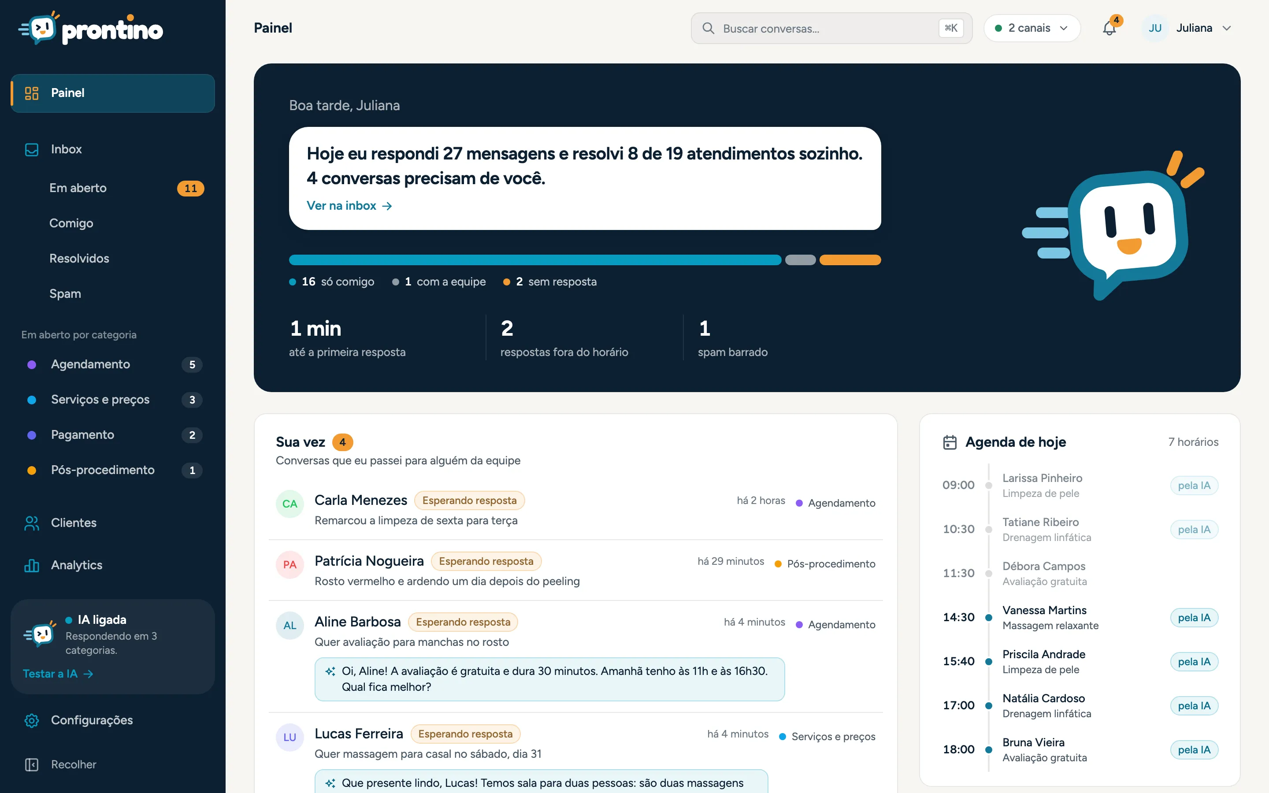
Task: Click Lucas Ferreira's AI suggested reply box
Action: [541, 782]
